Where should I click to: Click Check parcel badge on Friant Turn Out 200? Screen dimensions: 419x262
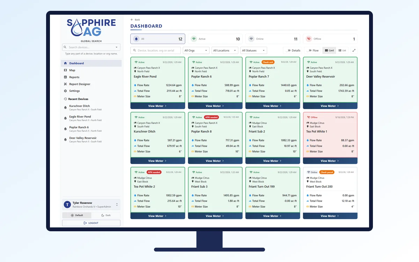coord(327,172)
